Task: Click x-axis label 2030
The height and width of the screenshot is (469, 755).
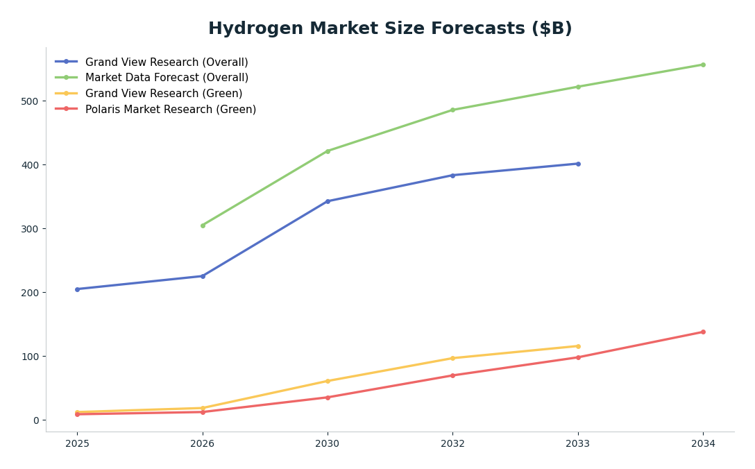Action: pyautogui.click(x=328, y=443)
